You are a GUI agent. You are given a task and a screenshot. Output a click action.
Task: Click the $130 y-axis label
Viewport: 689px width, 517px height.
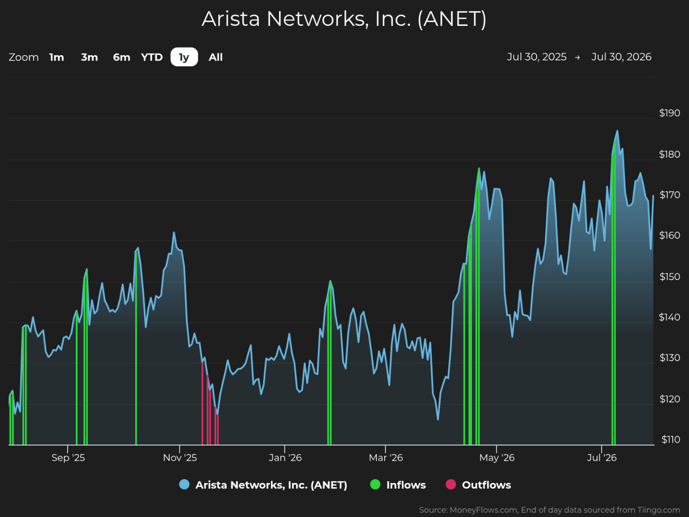coord(669,358)
